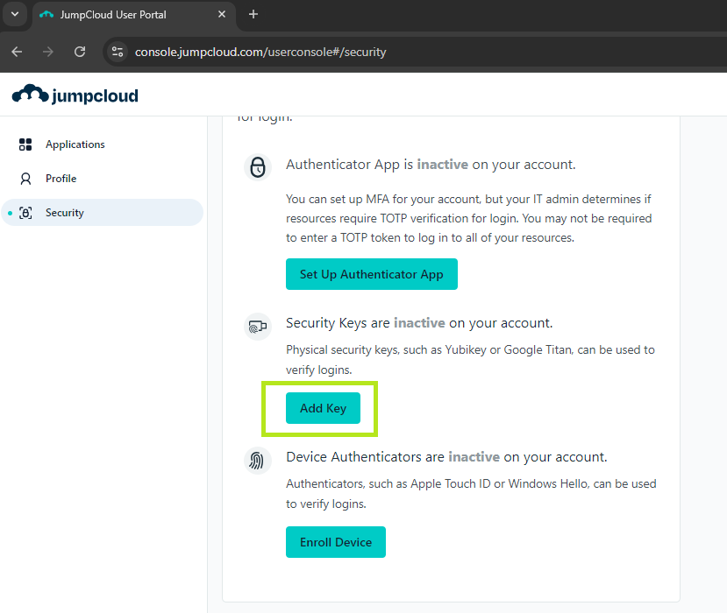Image resolution: width=727 pixels, height=613 pixels.
Task: Click the Add Key button
Action: (323, 408)
